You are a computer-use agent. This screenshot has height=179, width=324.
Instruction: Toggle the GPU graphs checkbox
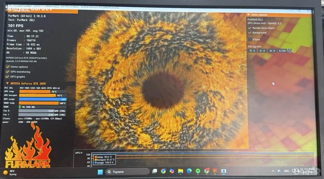point(7,77)
